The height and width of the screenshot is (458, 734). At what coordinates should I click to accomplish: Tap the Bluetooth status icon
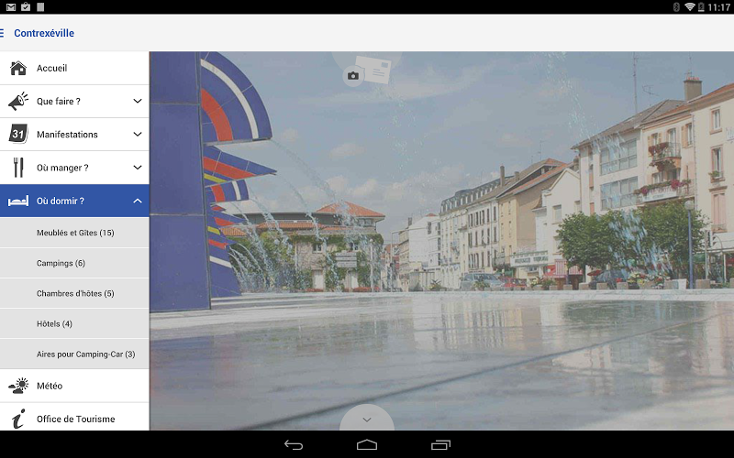coord(676,7)
